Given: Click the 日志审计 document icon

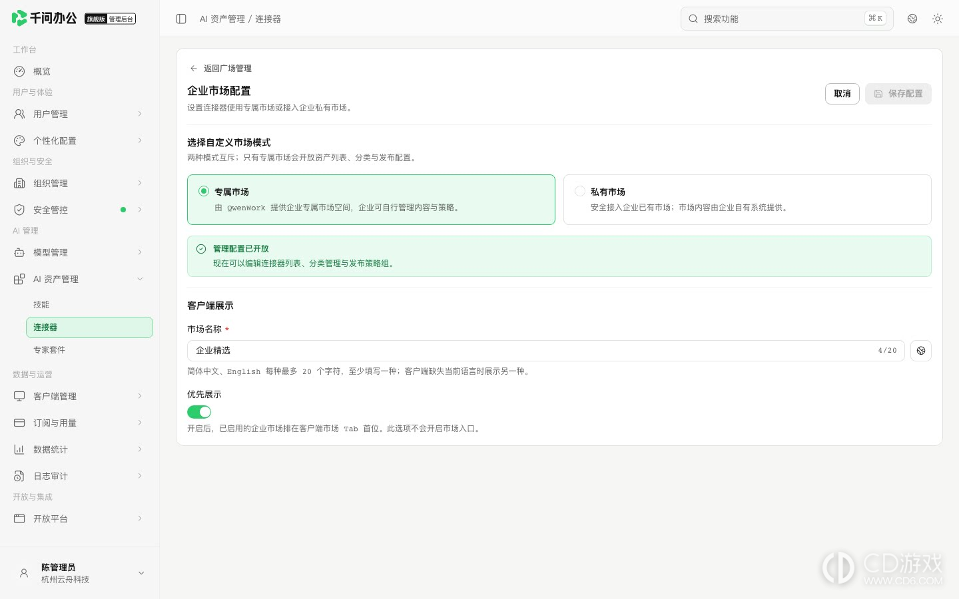Looking at the screenshot, I should click(x=19, y=476).
